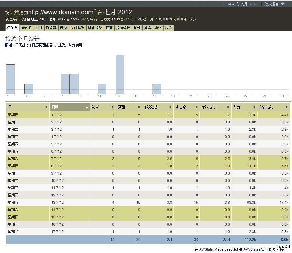Go to the next month arrow

pos(251,4)
